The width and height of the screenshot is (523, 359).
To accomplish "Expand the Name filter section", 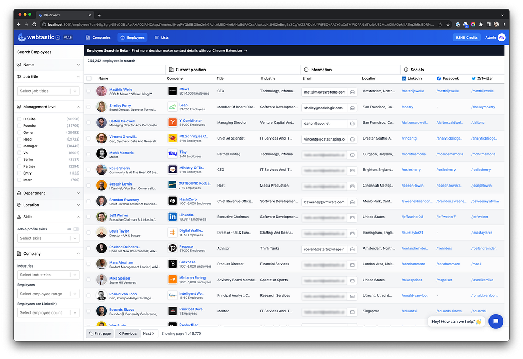I will pyautogui.click(x=48, y=65).
